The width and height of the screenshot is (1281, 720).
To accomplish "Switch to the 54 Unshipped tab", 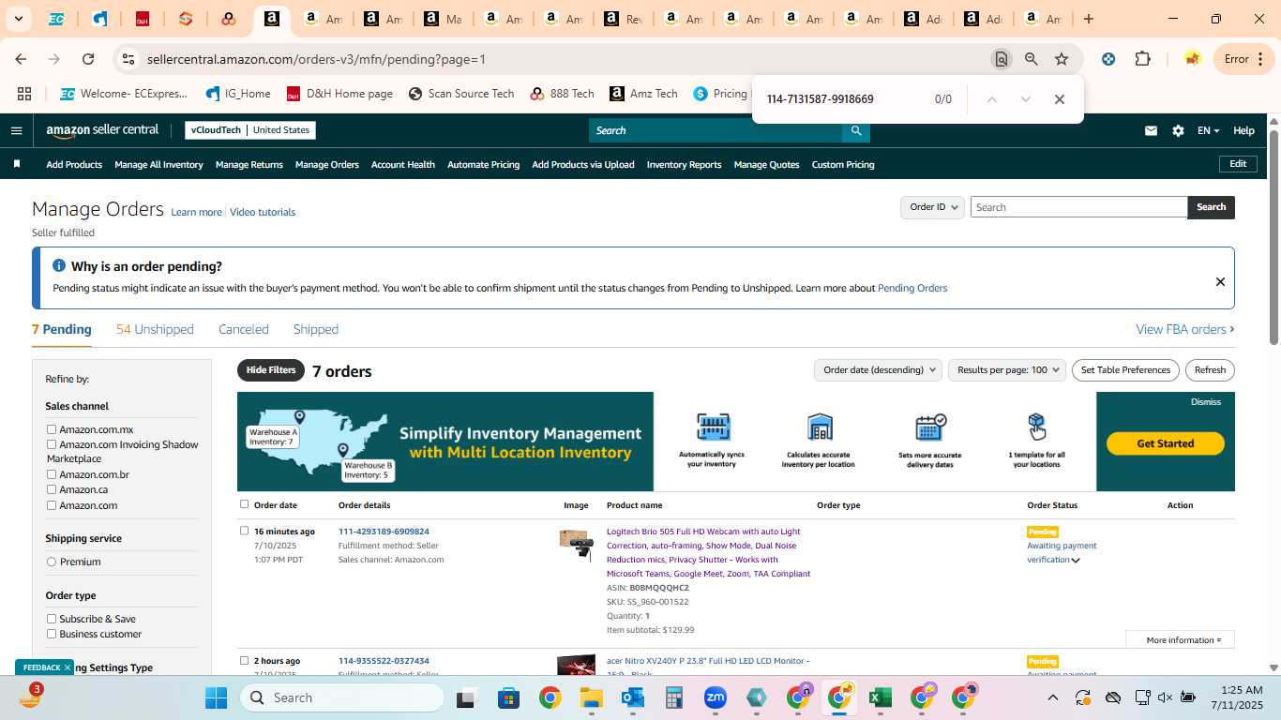I will tap(155, 329).
